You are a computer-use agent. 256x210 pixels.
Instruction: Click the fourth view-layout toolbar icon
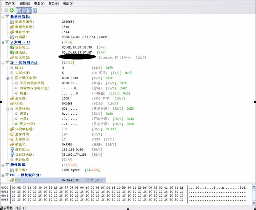pos(35,10)
